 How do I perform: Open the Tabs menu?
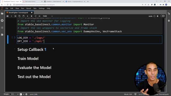pos(35,8)
